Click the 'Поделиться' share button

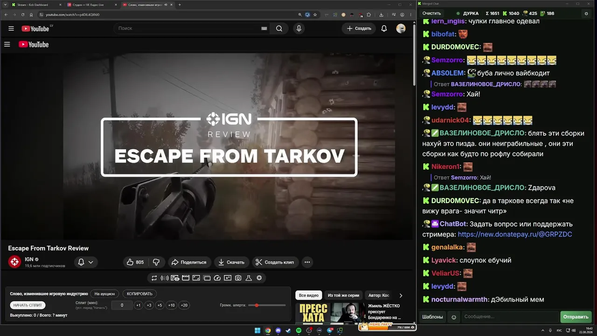tap(189, 262)
